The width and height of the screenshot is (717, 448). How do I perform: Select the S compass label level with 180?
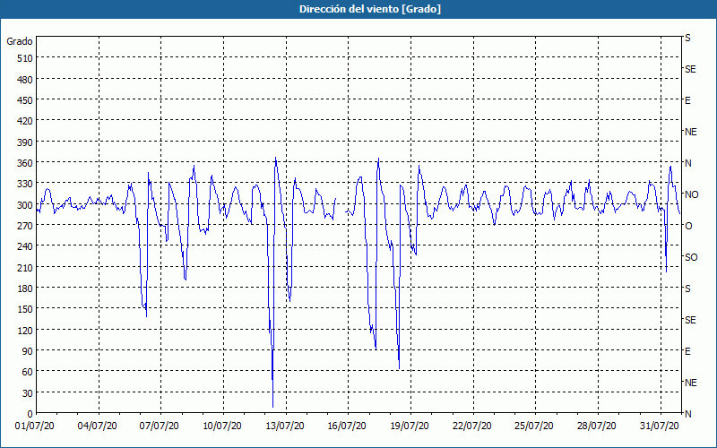[x=687, y=289]
